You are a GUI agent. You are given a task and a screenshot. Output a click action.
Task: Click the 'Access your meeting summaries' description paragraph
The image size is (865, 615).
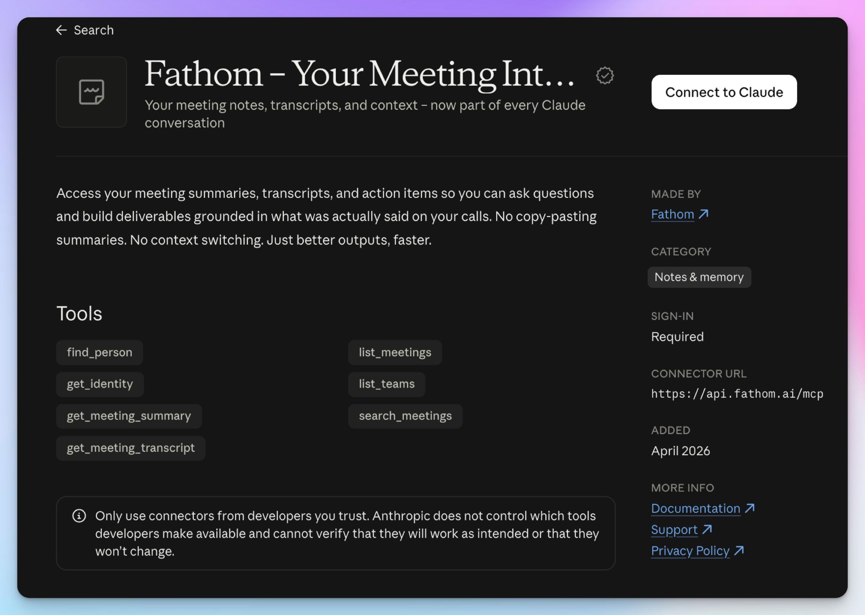pos(326,216)
